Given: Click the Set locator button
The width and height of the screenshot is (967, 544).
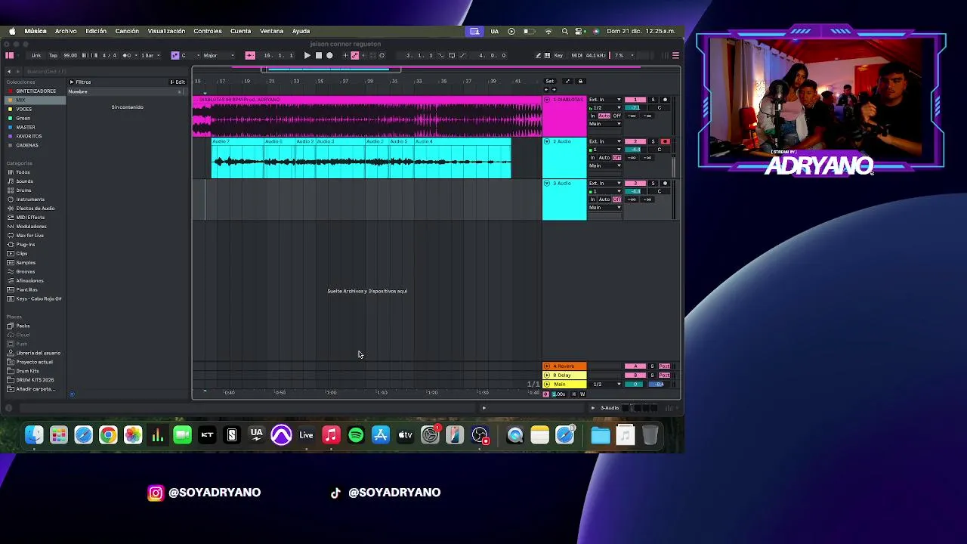Looking at the screenshot, I should 550,81.
